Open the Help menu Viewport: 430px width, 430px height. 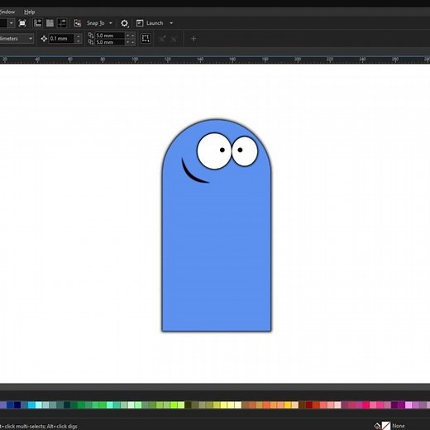(x=29, y=12)
